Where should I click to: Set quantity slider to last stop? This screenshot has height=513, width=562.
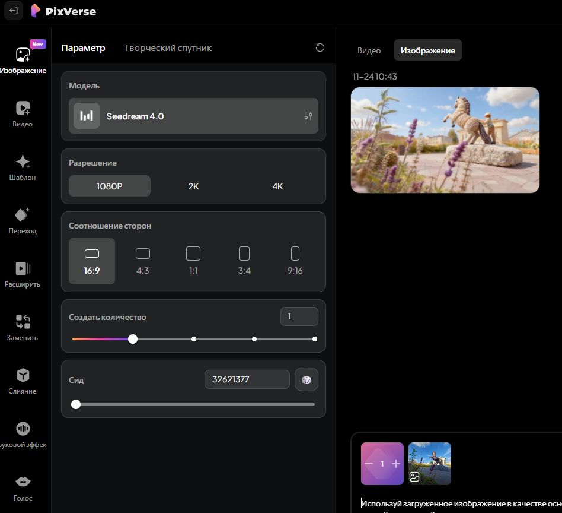pyautogui.click(x=315, y=339)
